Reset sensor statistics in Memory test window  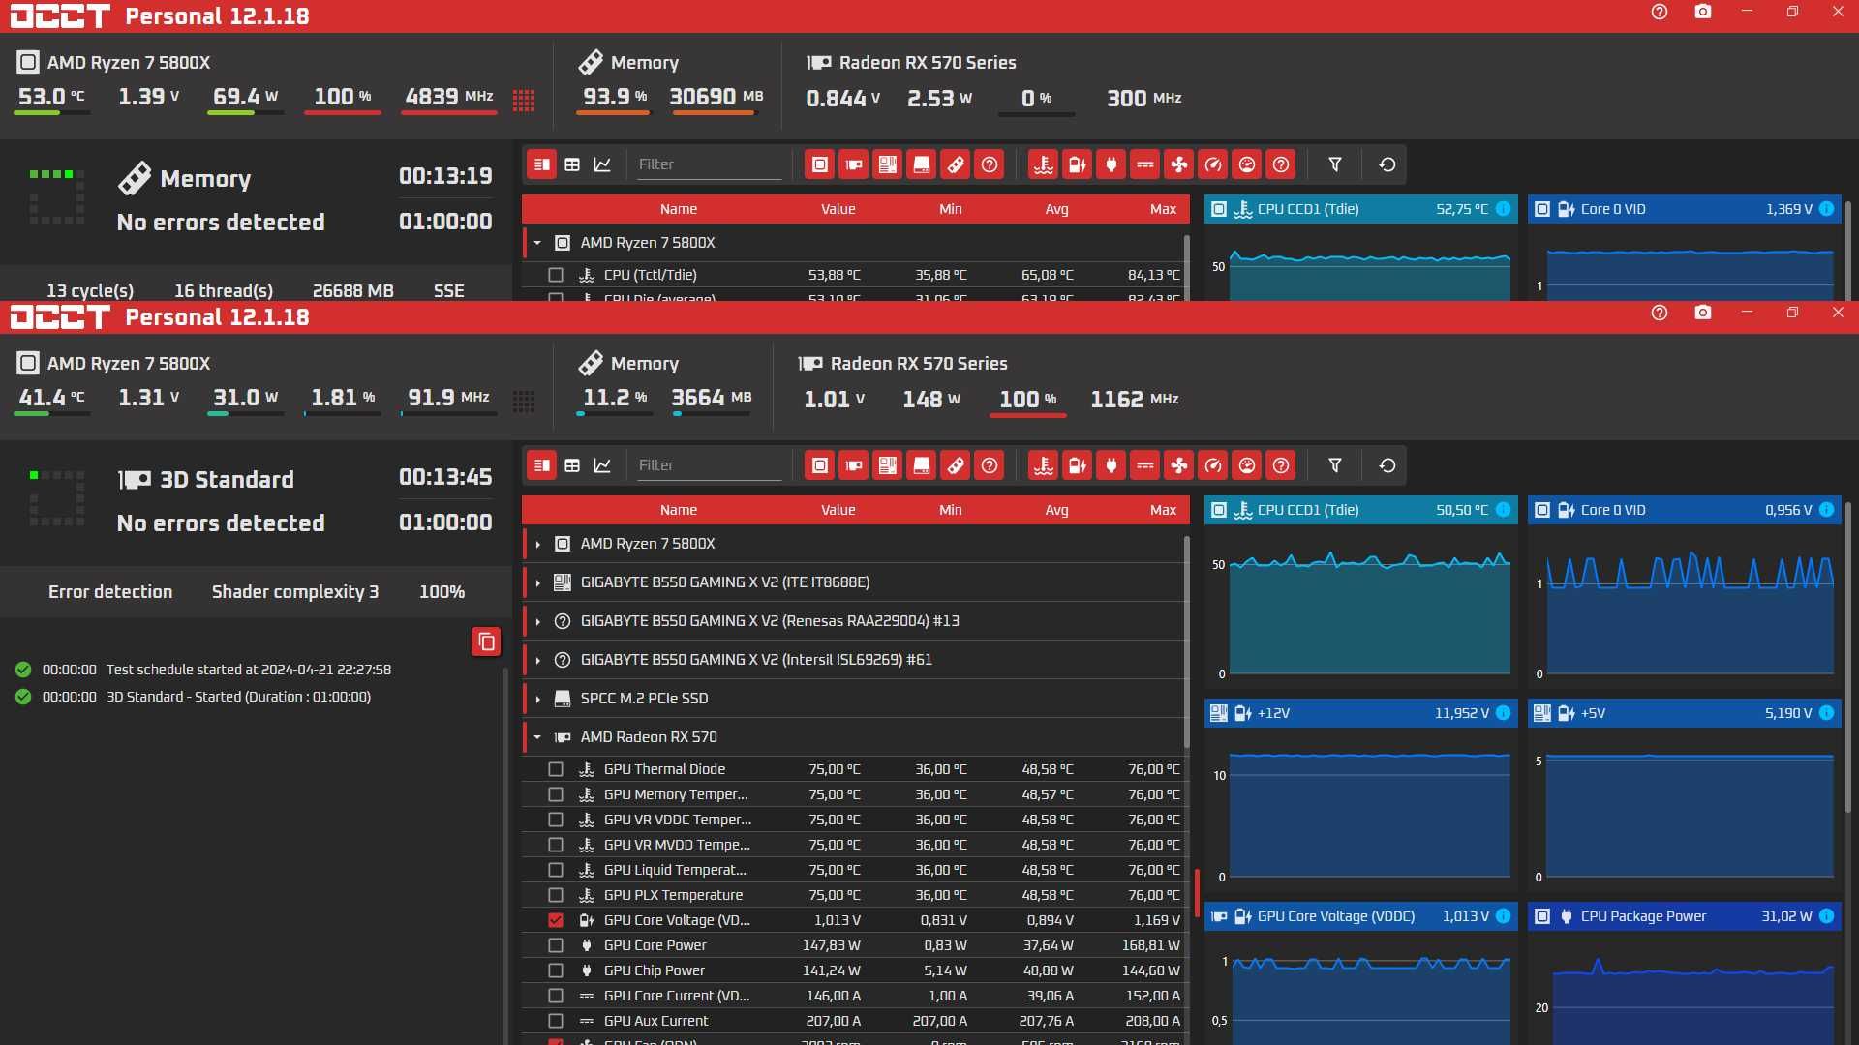[x=1387, y=164]
